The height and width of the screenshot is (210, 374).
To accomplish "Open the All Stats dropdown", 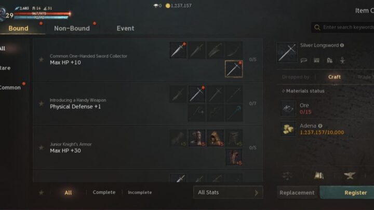I will 228,192.
